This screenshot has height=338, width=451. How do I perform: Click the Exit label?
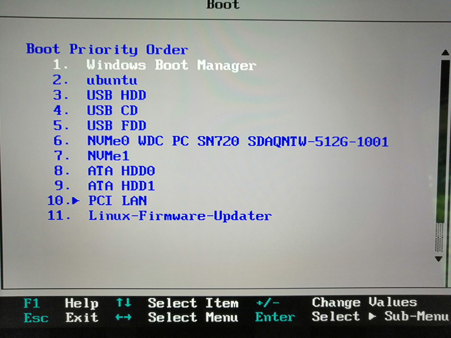pos(82,317)
